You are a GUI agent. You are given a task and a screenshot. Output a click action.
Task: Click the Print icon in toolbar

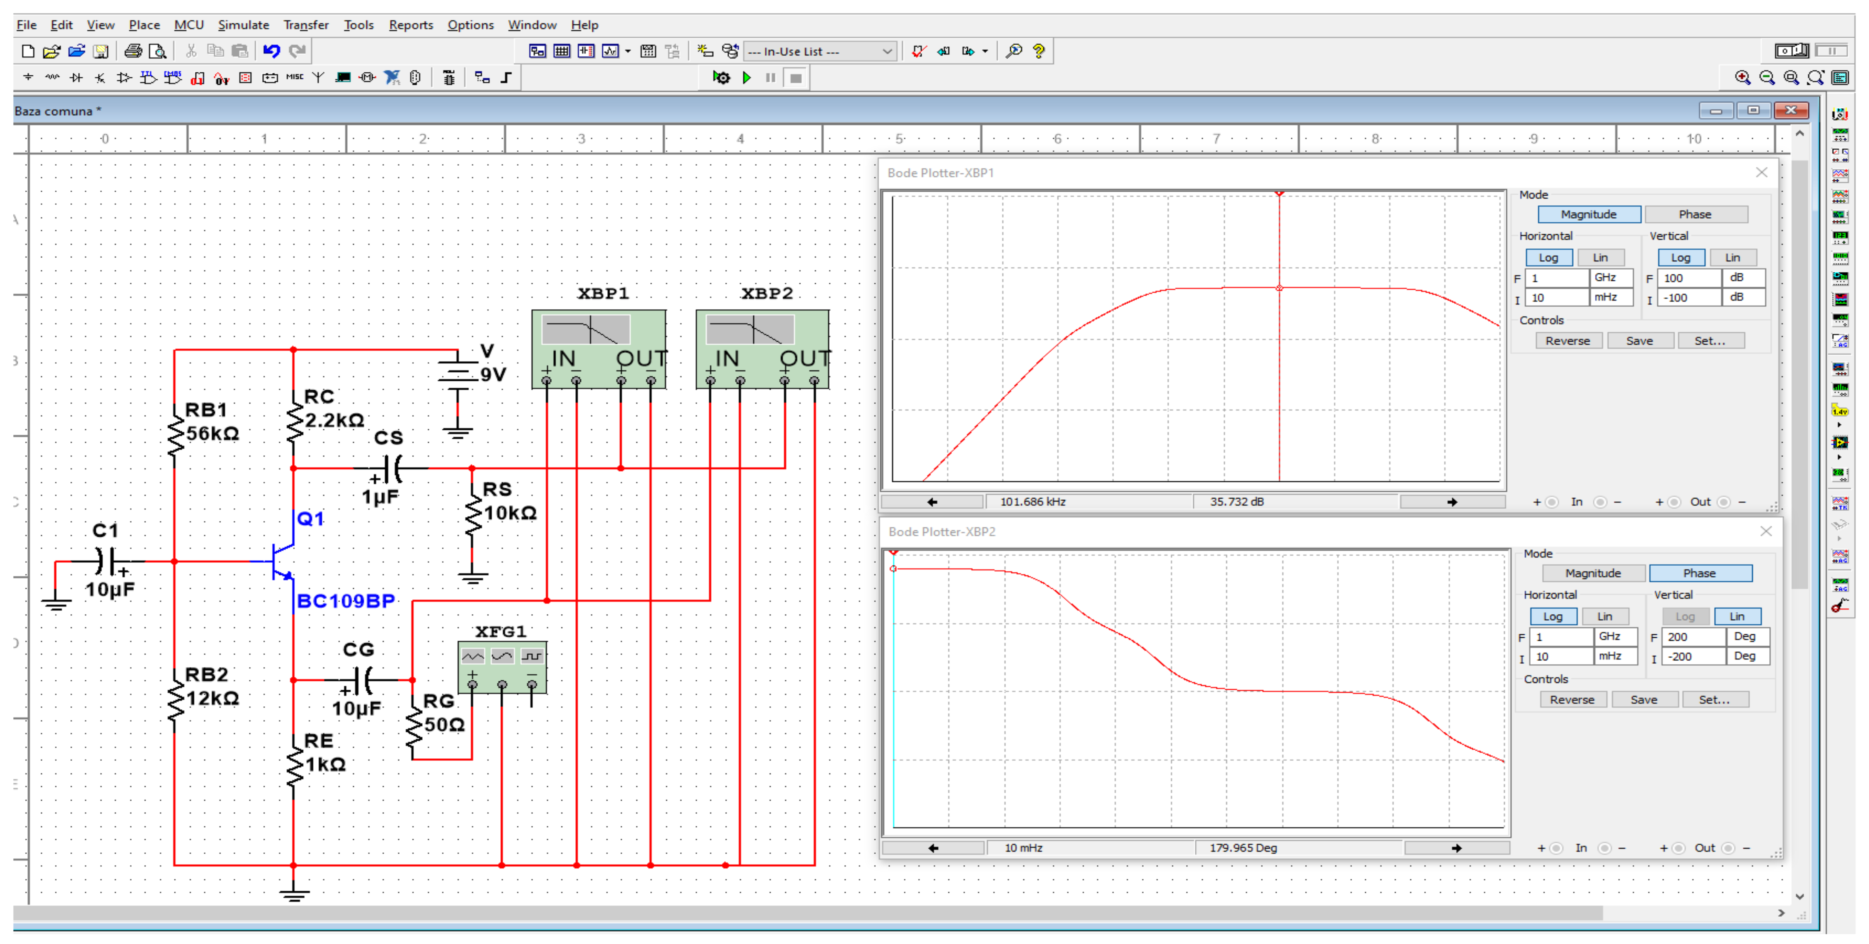(x=133, y=51)
